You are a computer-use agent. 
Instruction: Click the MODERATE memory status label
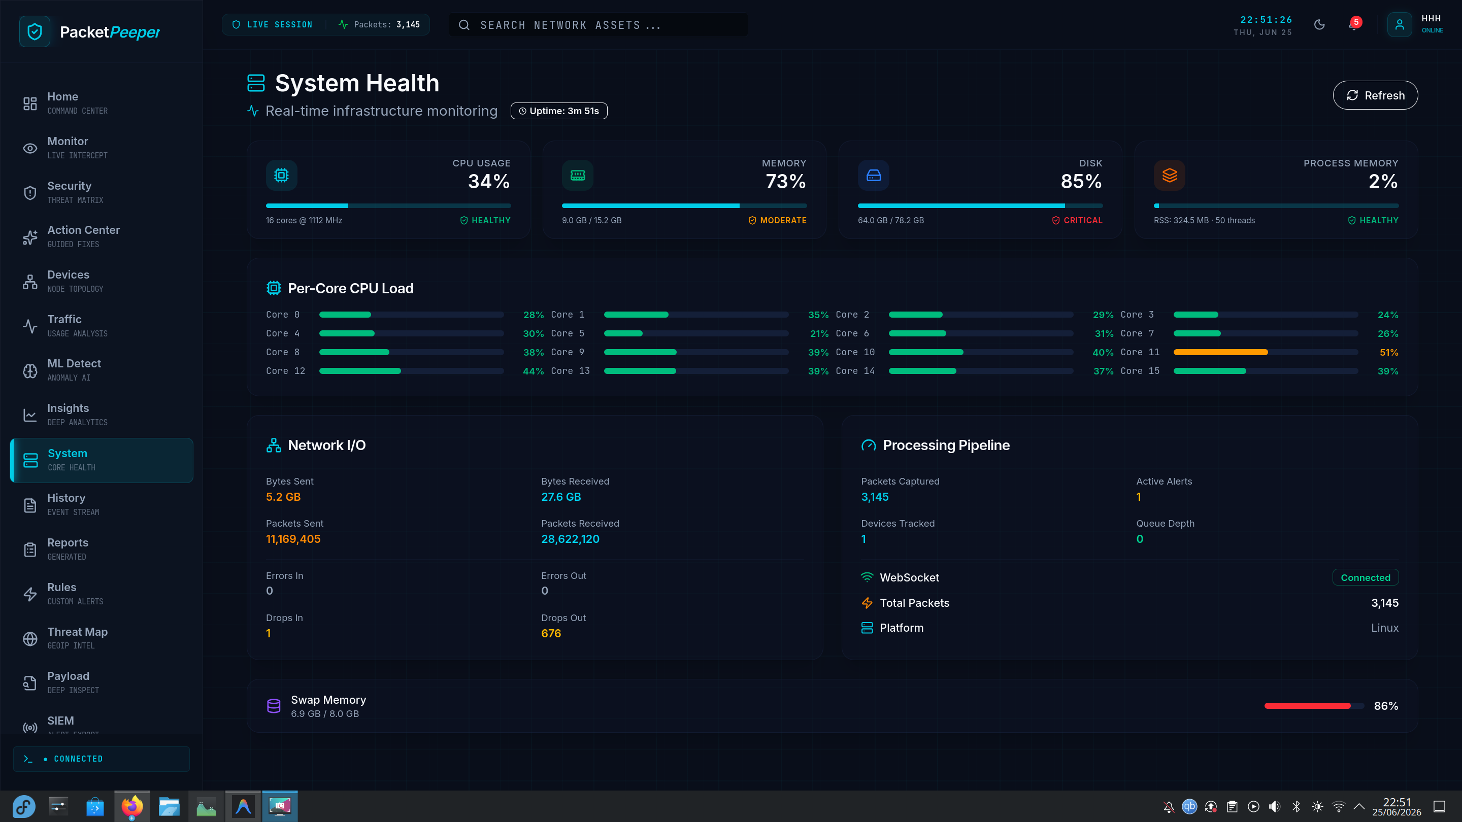click(778, 220)
